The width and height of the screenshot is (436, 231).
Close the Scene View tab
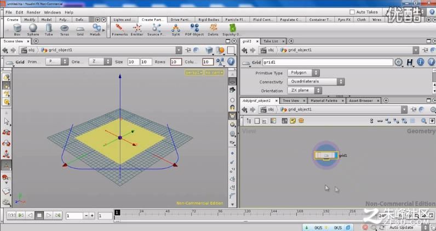28,42
